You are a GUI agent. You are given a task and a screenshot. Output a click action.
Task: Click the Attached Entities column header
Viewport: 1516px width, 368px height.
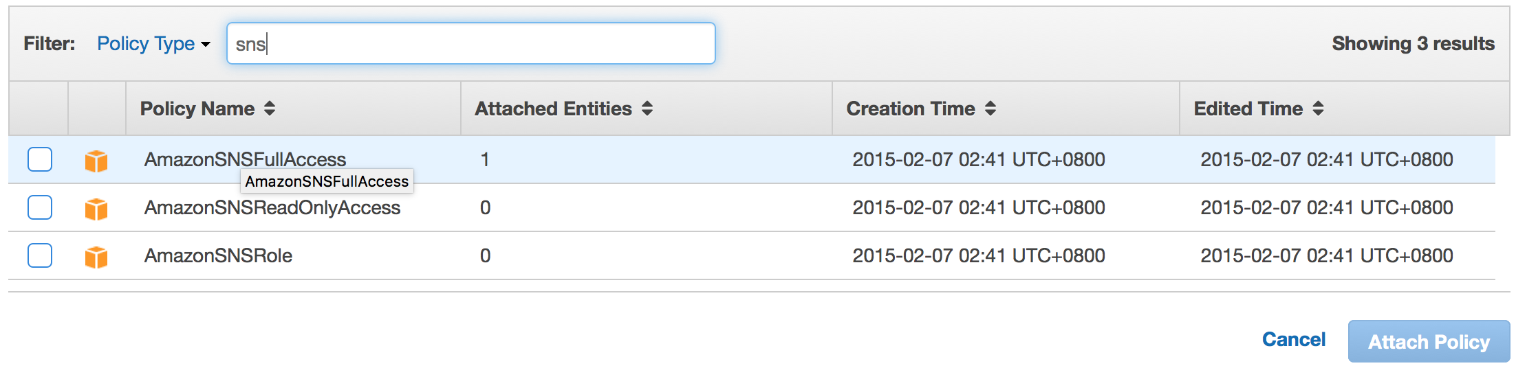click(x=647, y=108)
